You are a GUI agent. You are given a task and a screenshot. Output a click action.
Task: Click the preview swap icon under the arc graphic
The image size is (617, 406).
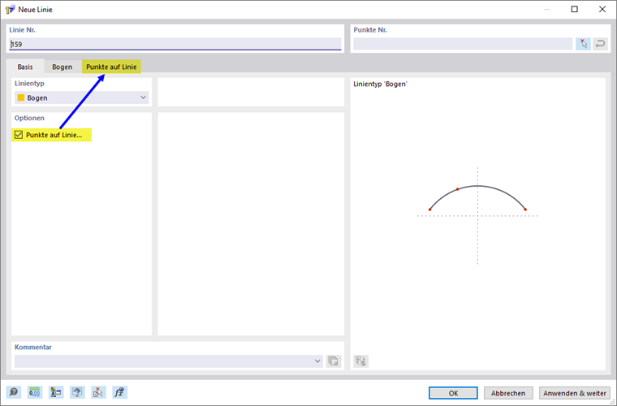(360, 361)
